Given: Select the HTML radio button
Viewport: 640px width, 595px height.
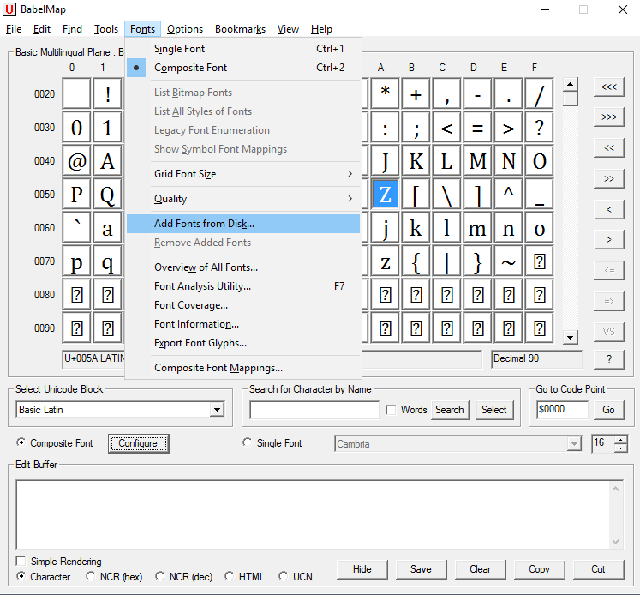Looking at the screenshot, I should click(230, 576).
